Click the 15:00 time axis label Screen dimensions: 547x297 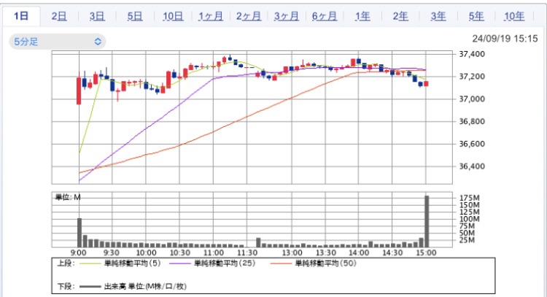tap(426, 252)
